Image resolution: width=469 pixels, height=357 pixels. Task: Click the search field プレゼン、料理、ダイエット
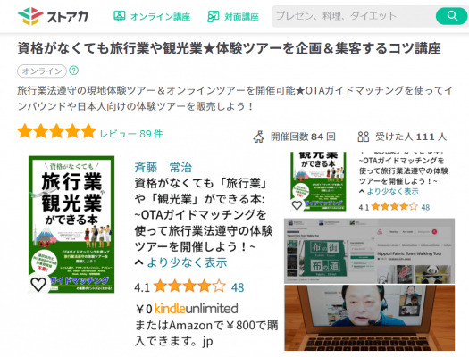point(354,16)
